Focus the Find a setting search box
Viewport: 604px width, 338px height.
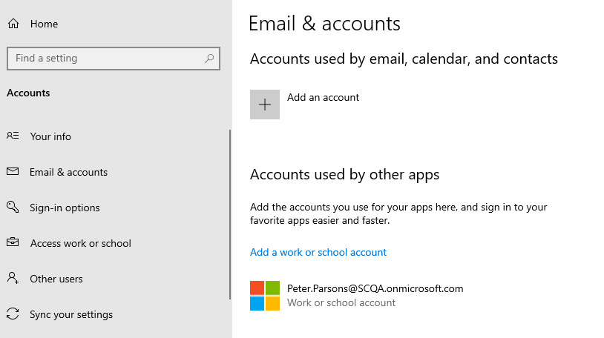(114, 59)
